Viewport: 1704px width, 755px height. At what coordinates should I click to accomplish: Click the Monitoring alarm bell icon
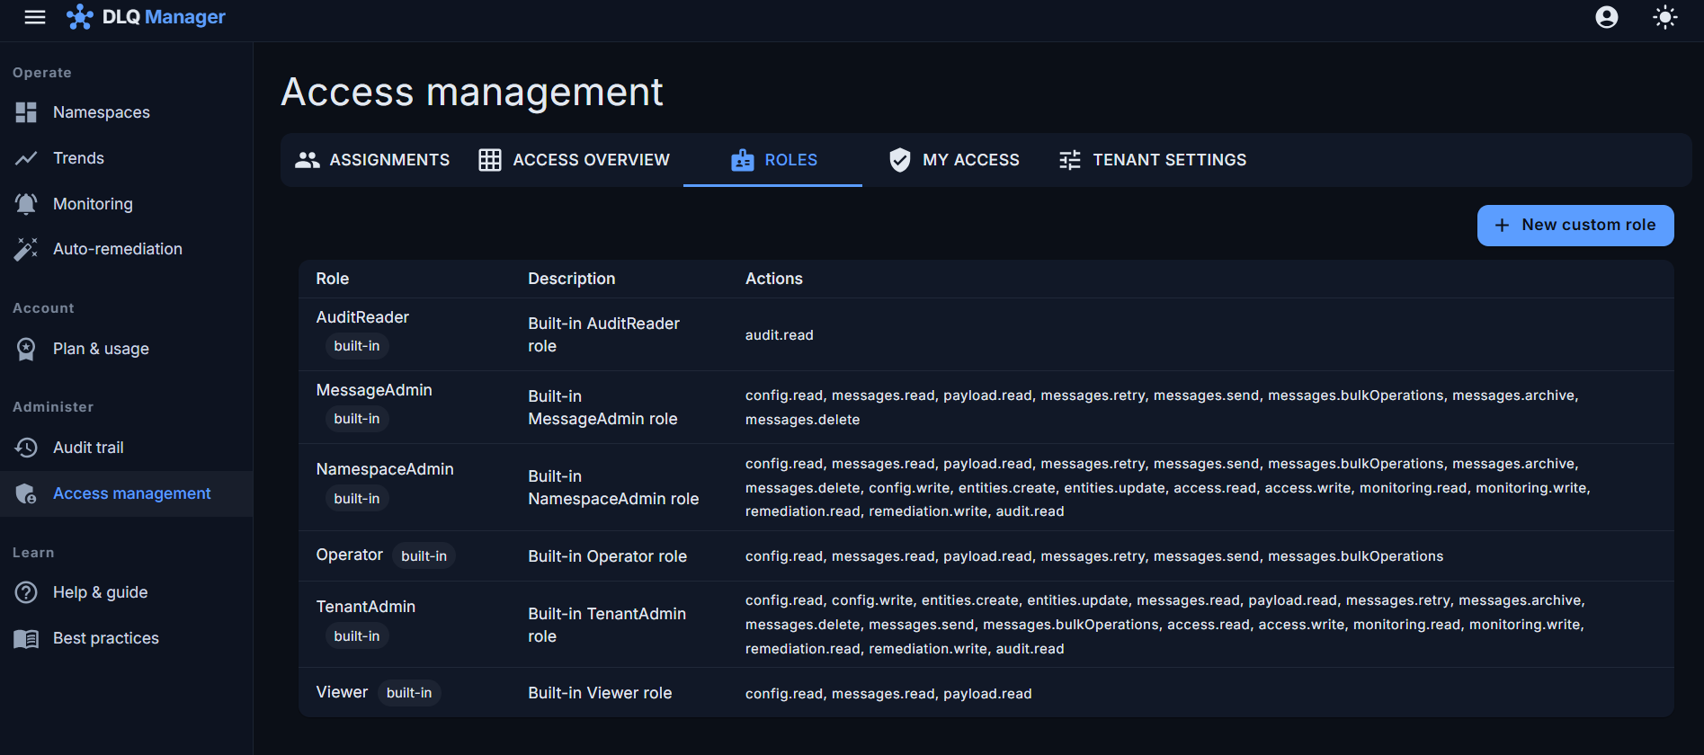click(x=26, y=204)
